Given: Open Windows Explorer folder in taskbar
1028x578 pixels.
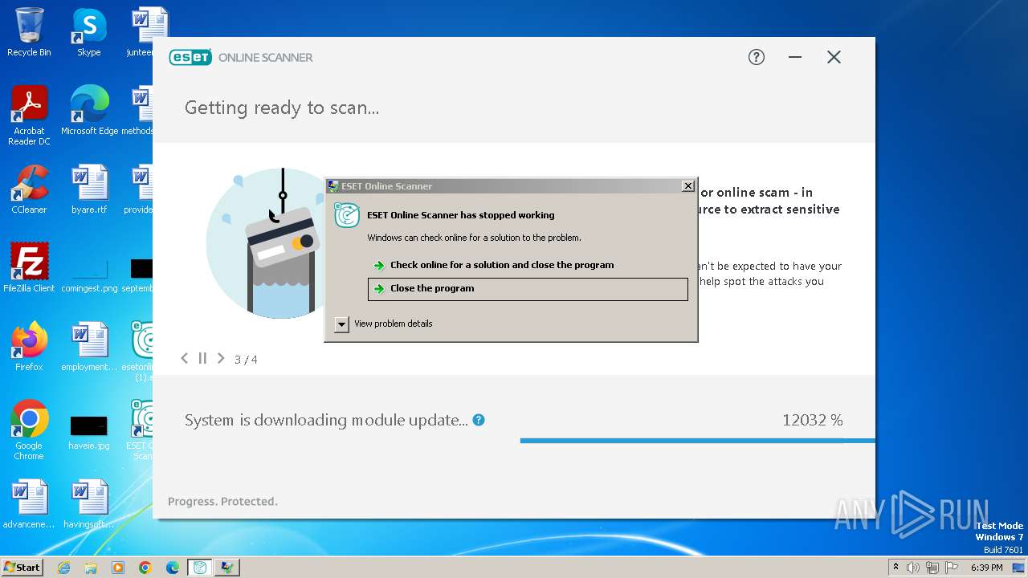Looking at the screenshot, I should pyautogui.click(x=91, y=568).
